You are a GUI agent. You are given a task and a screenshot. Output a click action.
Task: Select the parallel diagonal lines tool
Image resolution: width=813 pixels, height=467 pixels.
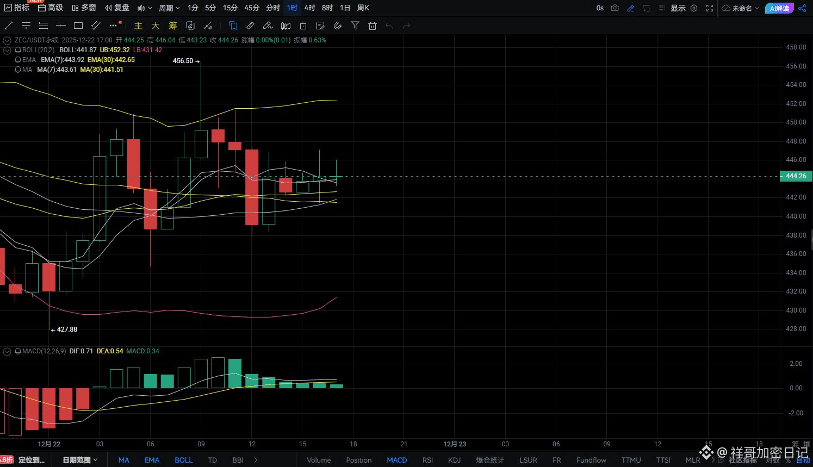(96, 26)
